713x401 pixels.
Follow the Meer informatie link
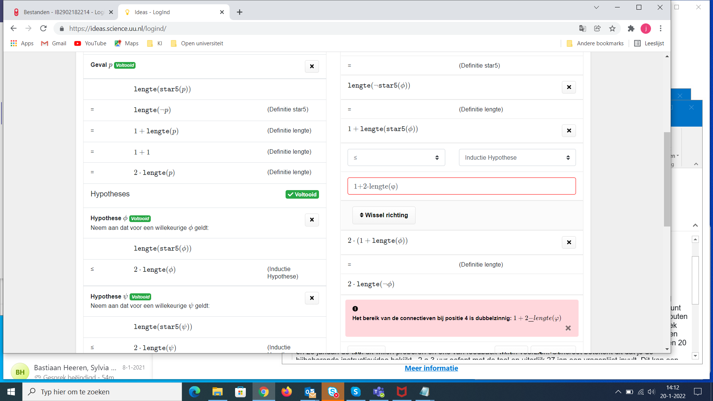coord(431,368)
